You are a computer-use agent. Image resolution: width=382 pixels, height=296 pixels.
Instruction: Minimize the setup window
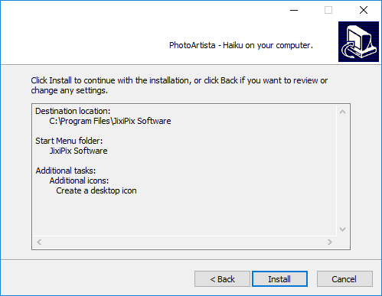[294, 10]
